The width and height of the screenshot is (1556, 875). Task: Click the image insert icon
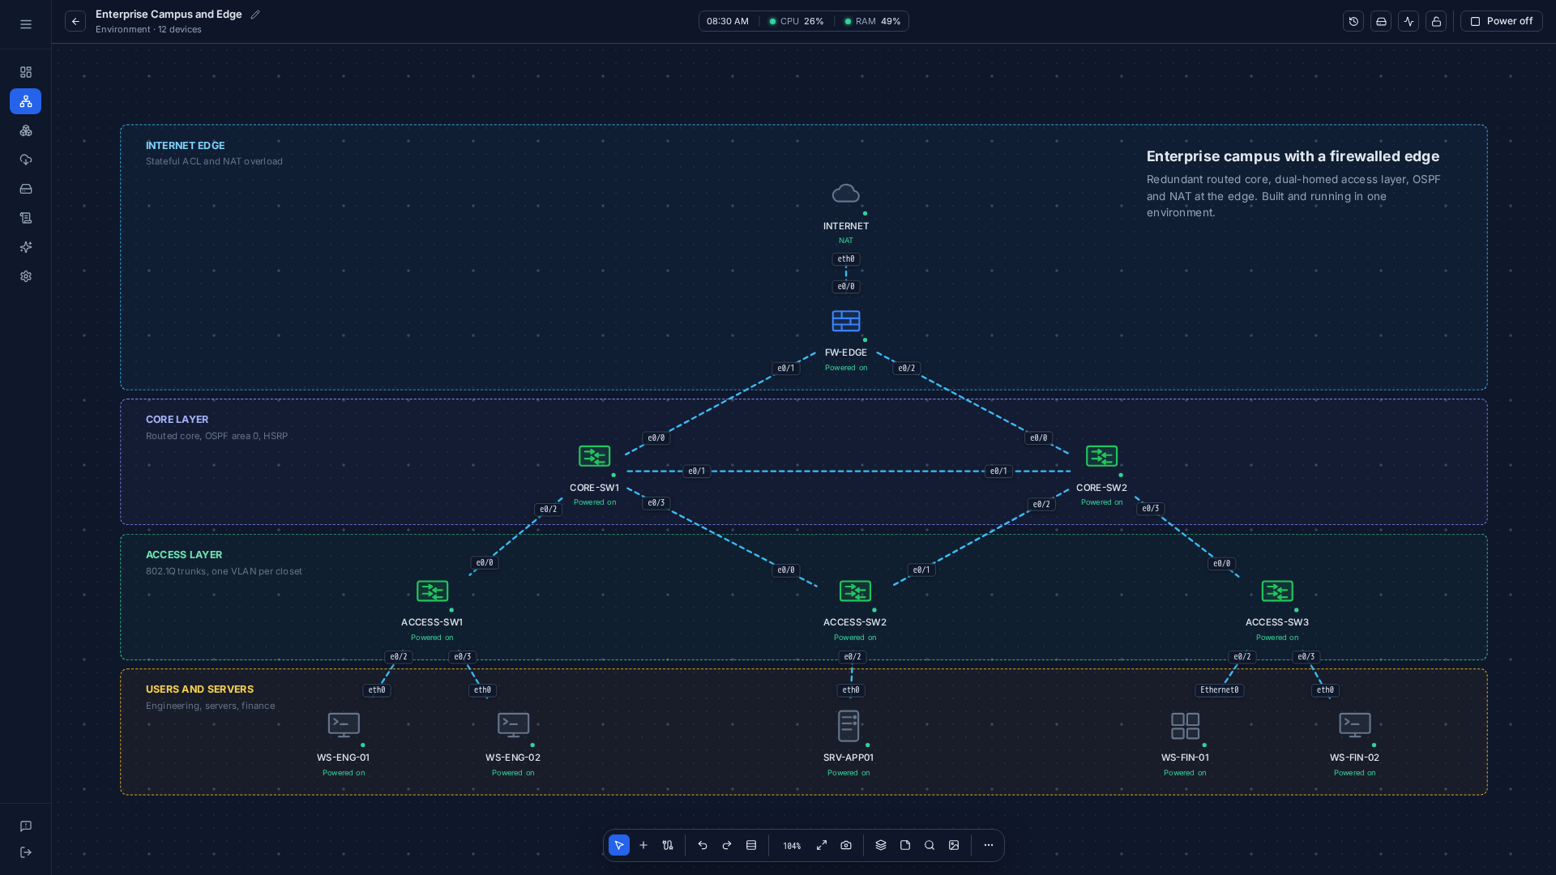click(954, 845)
